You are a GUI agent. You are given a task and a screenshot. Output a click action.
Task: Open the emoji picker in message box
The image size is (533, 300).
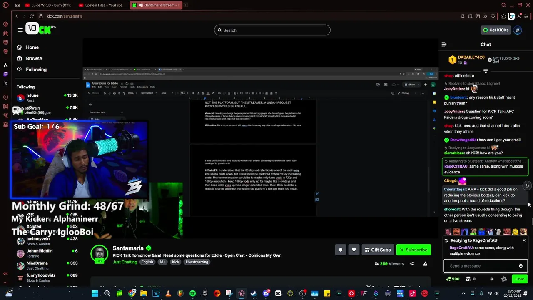521,266
